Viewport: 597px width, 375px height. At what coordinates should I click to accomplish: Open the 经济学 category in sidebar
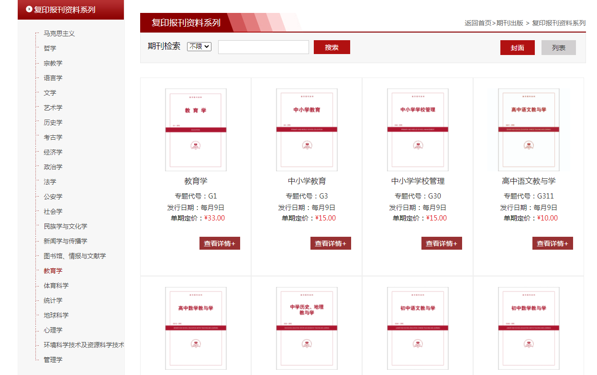53,152
